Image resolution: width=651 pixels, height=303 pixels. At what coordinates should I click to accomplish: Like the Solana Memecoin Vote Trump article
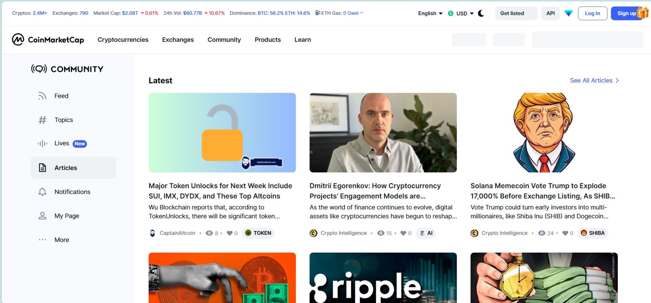565,233
